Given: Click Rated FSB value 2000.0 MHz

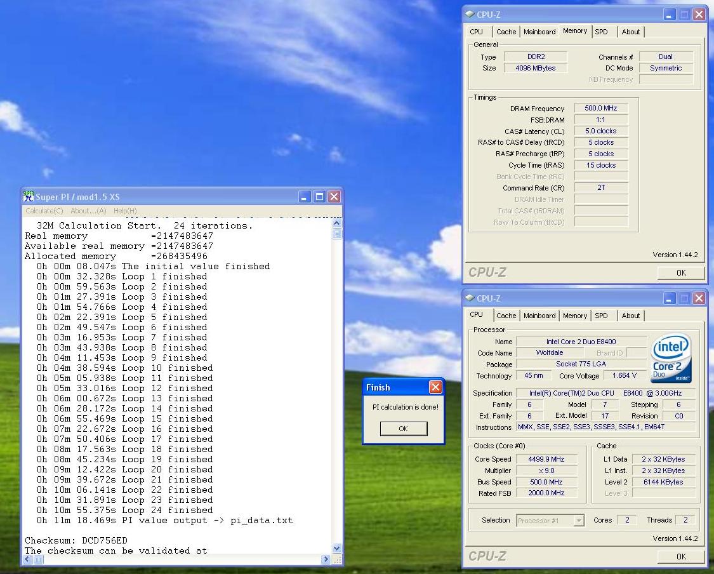Looking at the screenshot, I should [546, 493].
